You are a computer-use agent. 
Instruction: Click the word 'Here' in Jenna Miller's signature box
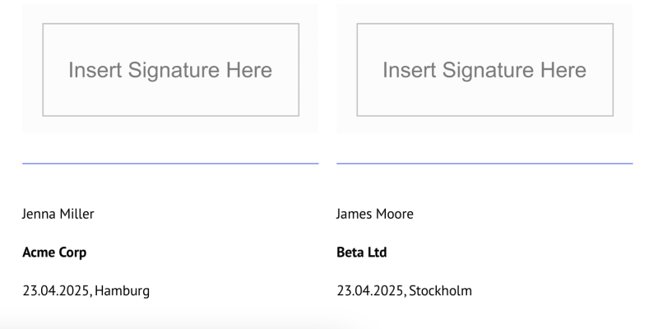click(249, 70)
